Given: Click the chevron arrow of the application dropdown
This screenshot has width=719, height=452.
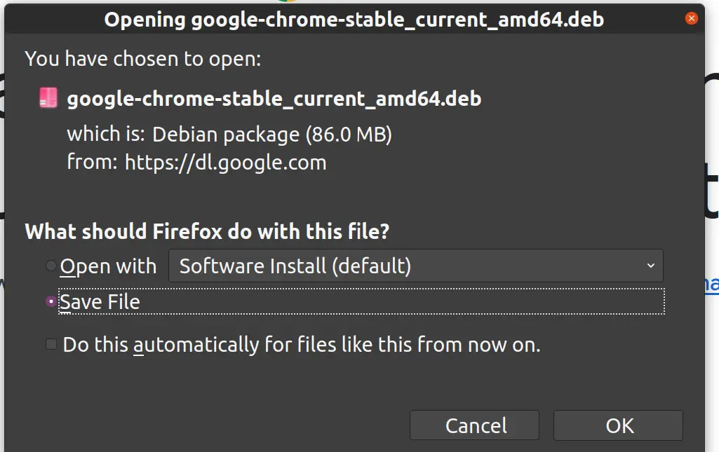Looking at the screenshot, I should (x=651, y=266).
